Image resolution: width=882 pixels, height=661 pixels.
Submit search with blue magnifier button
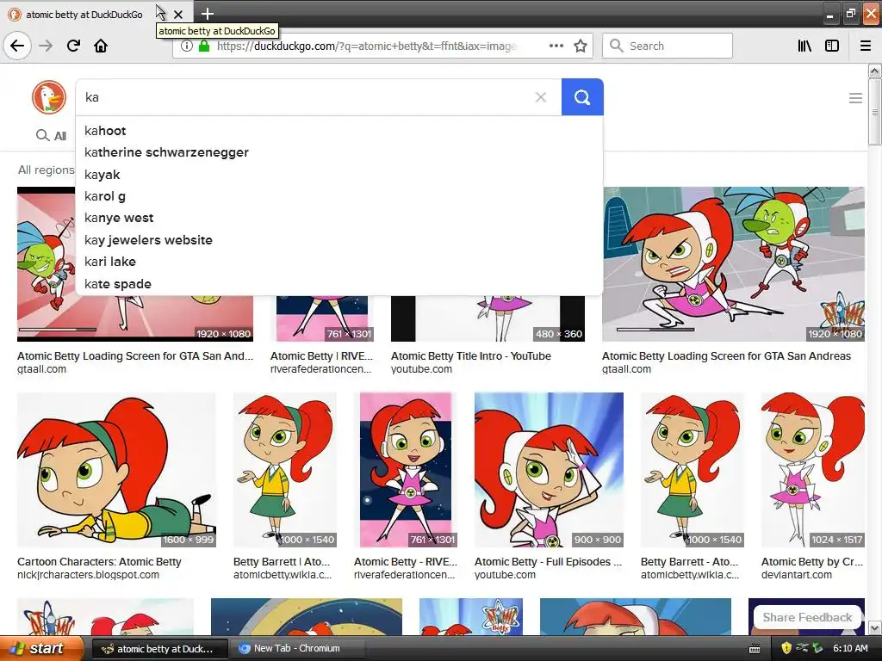[582, 97]
